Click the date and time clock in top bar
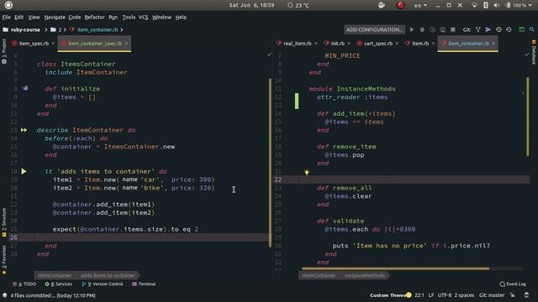 coord(251,5)
